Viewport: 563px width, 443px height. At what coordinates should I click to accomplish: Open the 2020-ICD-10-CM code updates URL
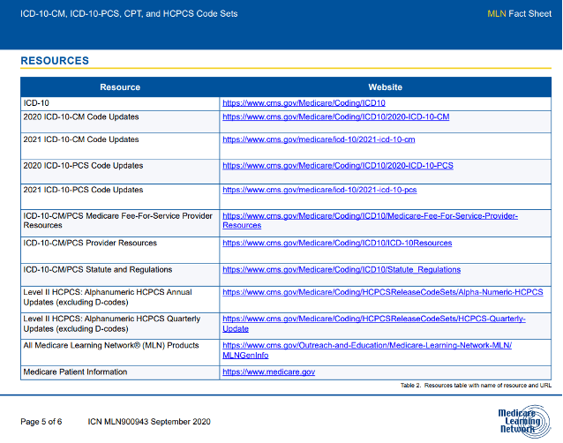[335, 116]
